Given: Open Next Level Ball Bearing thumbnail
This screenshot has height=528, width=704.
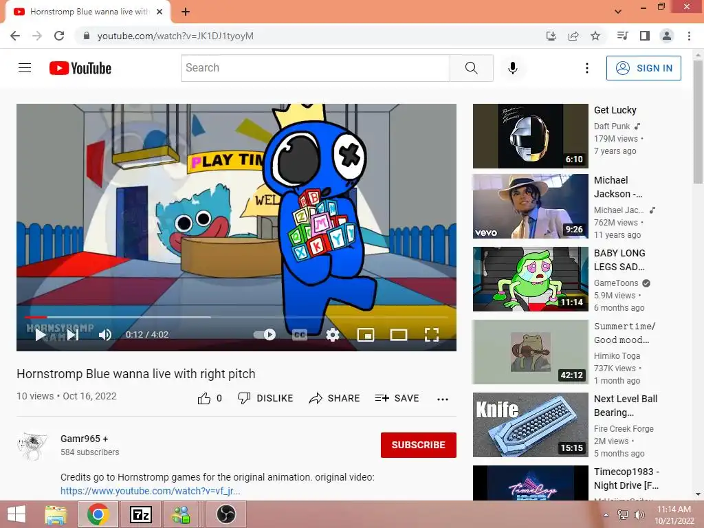Looking at the screenshot, I should 531,425.
